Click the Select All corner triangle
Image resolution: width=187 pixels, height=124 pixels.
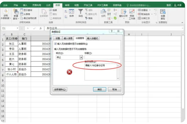pos(4,34)
